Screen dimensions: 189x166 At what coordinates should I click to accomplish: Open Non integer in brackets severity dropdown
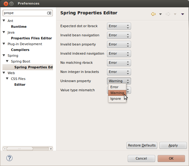pyautogui.click(x=119, y=72)
